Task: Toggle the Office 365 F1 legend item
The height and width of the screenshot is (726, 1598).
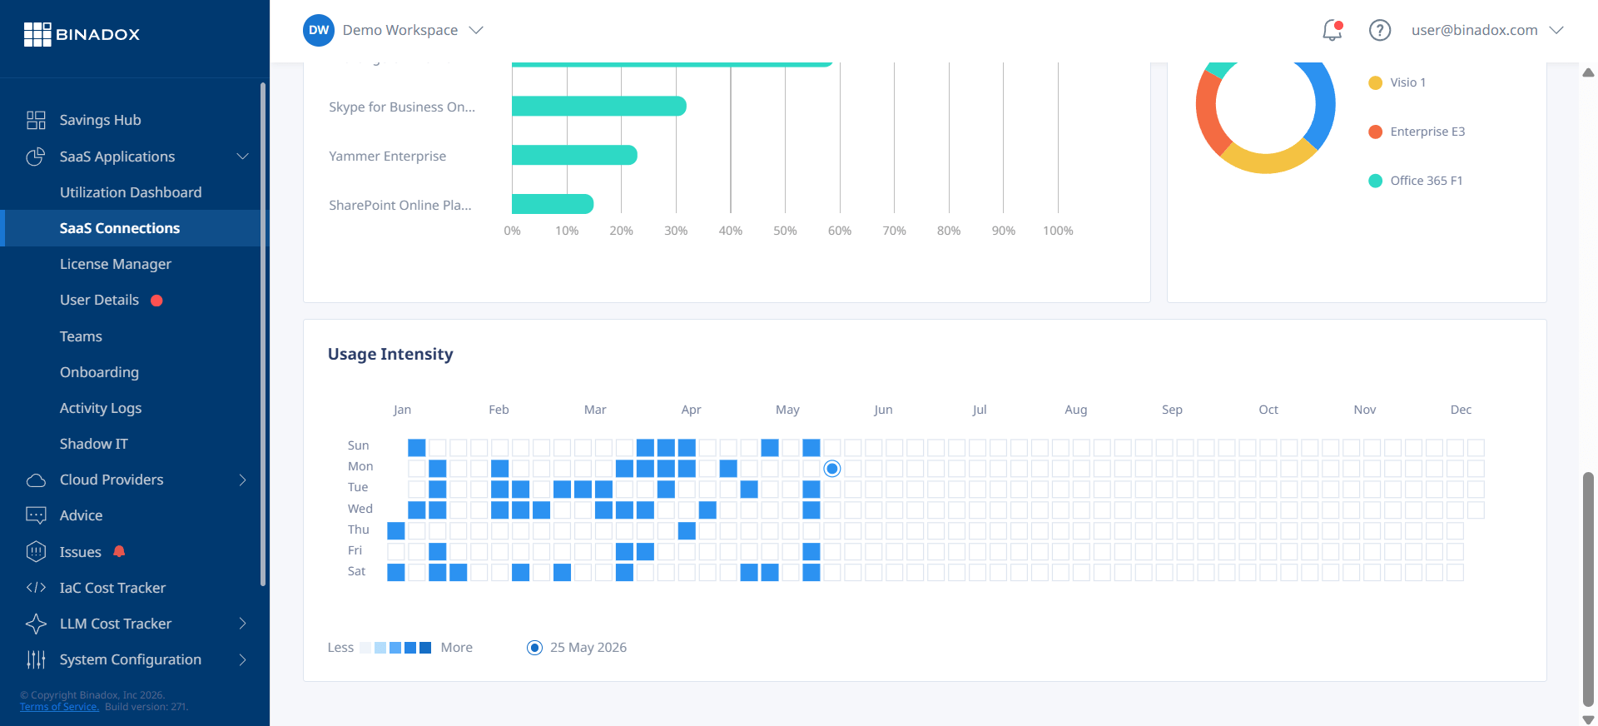Action: coord(1415,181)
